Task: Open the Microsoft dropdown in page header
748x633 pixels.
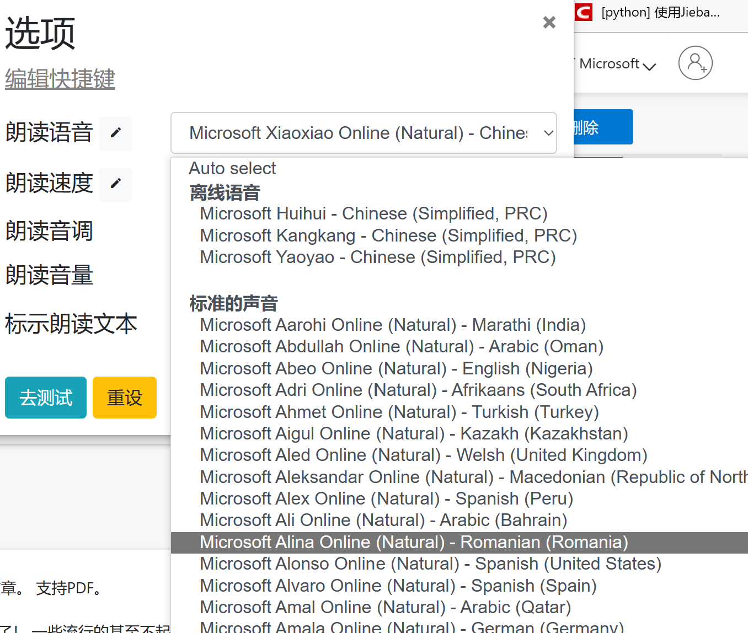Action: pyautogui.click(x=617, y=64)
